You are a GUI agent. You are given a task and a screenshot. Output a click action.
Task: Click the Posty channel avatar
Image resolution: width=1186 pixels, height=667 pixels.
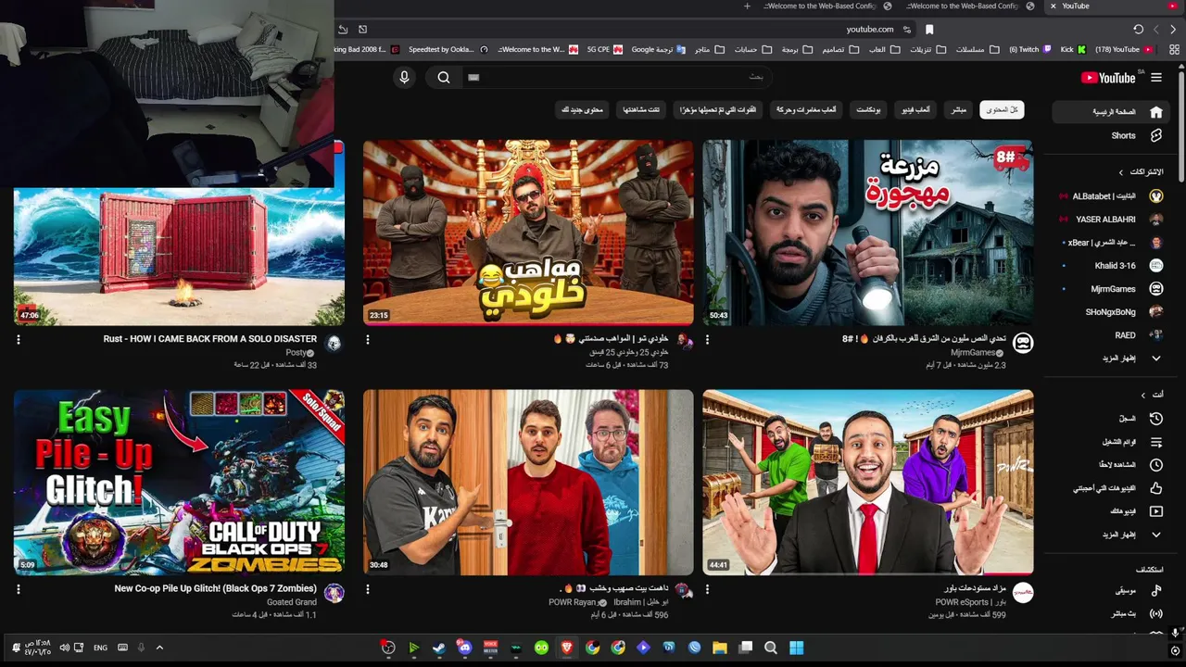334,343
